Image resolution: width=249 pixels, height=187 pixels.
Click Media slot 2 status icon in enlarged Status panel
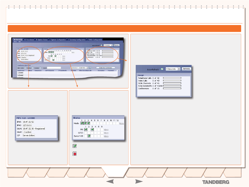(x=85, y=123)
